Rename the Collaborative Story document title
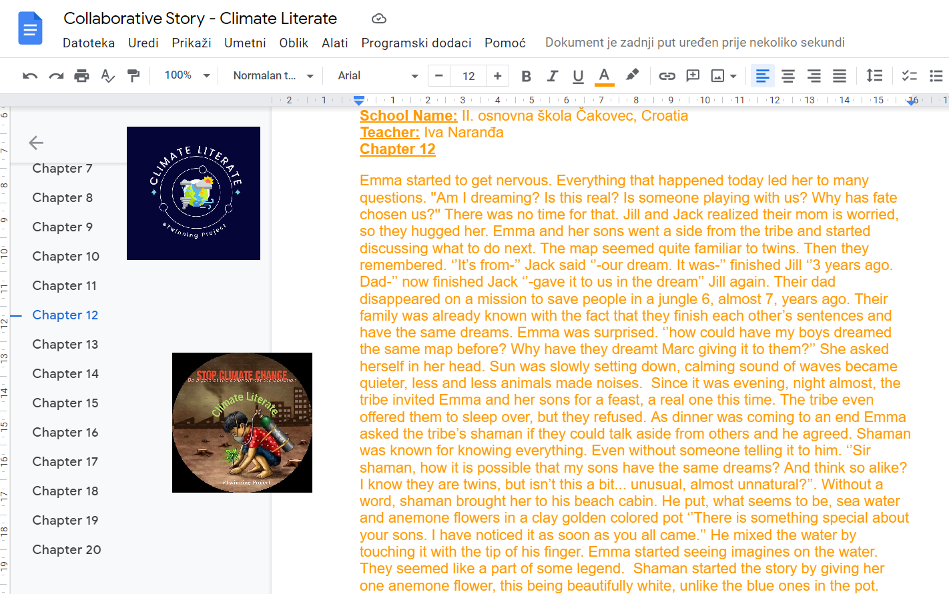 200,19
